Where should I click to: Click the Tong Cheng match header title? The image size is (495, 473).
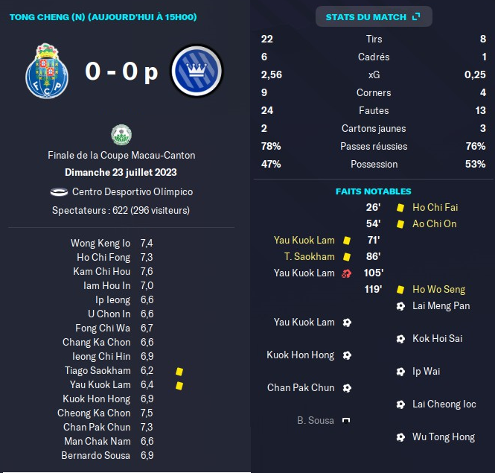pos(103,16)
